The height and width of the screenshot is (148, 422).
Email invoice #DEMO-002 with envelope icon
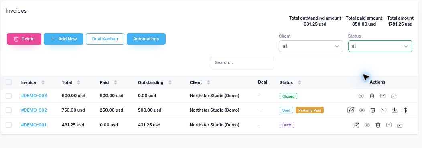[384, 110]
